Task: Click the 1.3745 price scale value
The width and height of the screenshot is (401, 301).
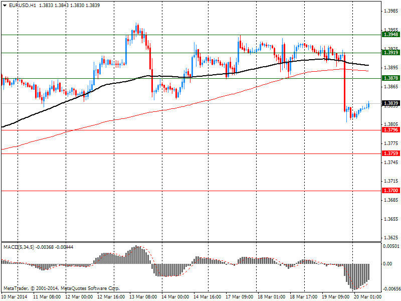Action: [391, 162]
